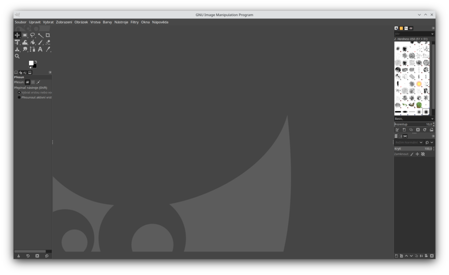Viewport: 449px width, 275px height.
Task: Switch to the Brushes tab
Action: click(396, 28)
